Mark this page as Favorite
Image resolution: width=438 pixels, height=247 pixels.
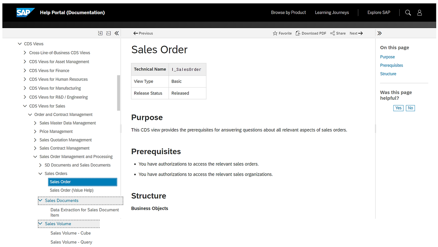[282, 33]
